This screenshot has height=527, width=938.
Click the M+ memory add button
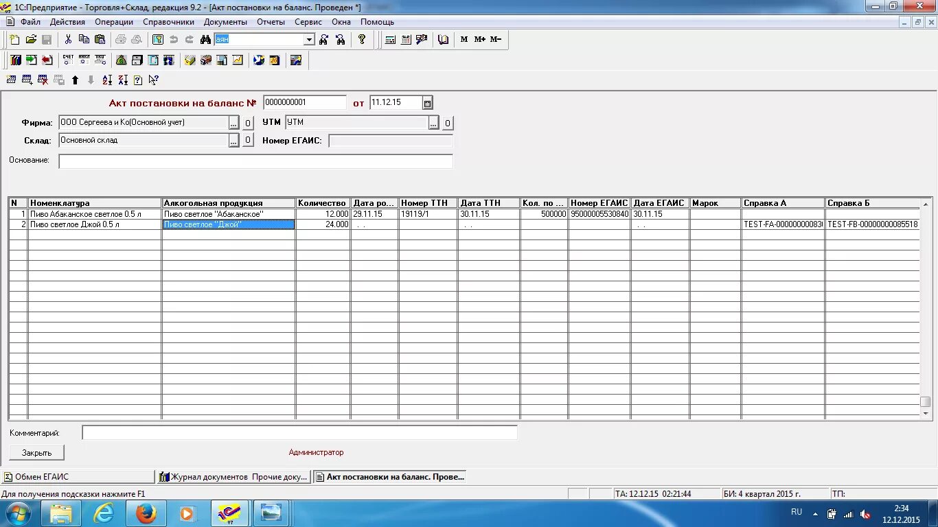point(480,40)
